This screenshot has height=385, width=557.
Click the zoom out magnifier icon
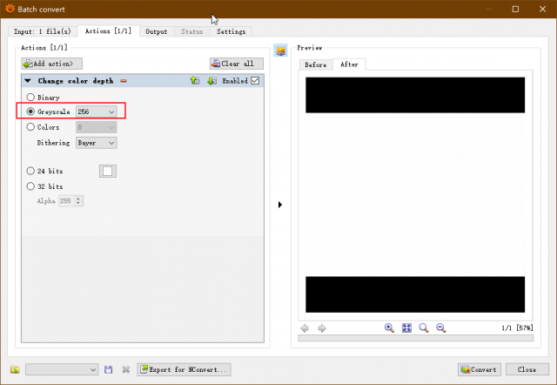(x=441, y=328)
